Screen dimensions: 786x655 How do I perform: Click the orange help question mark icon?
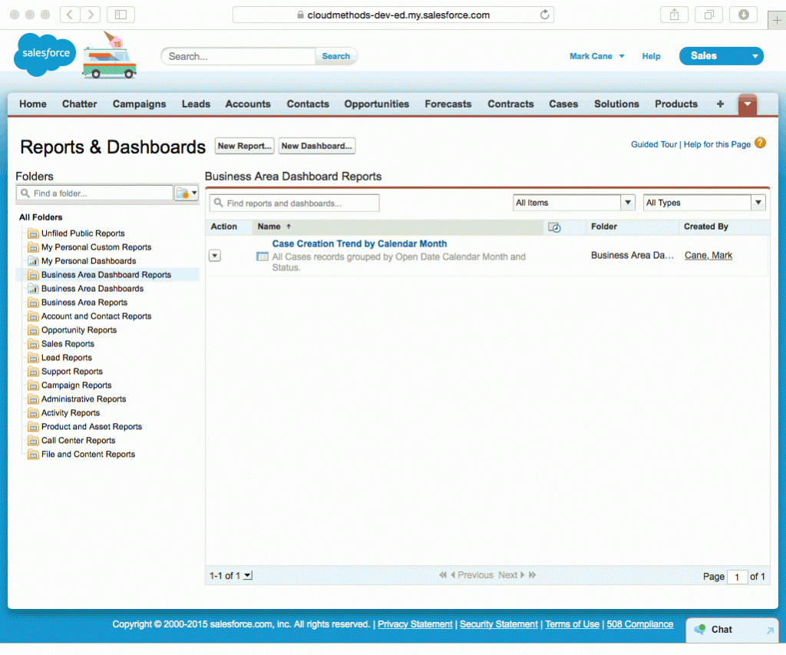pyautogui.click(x=760, y=143)
